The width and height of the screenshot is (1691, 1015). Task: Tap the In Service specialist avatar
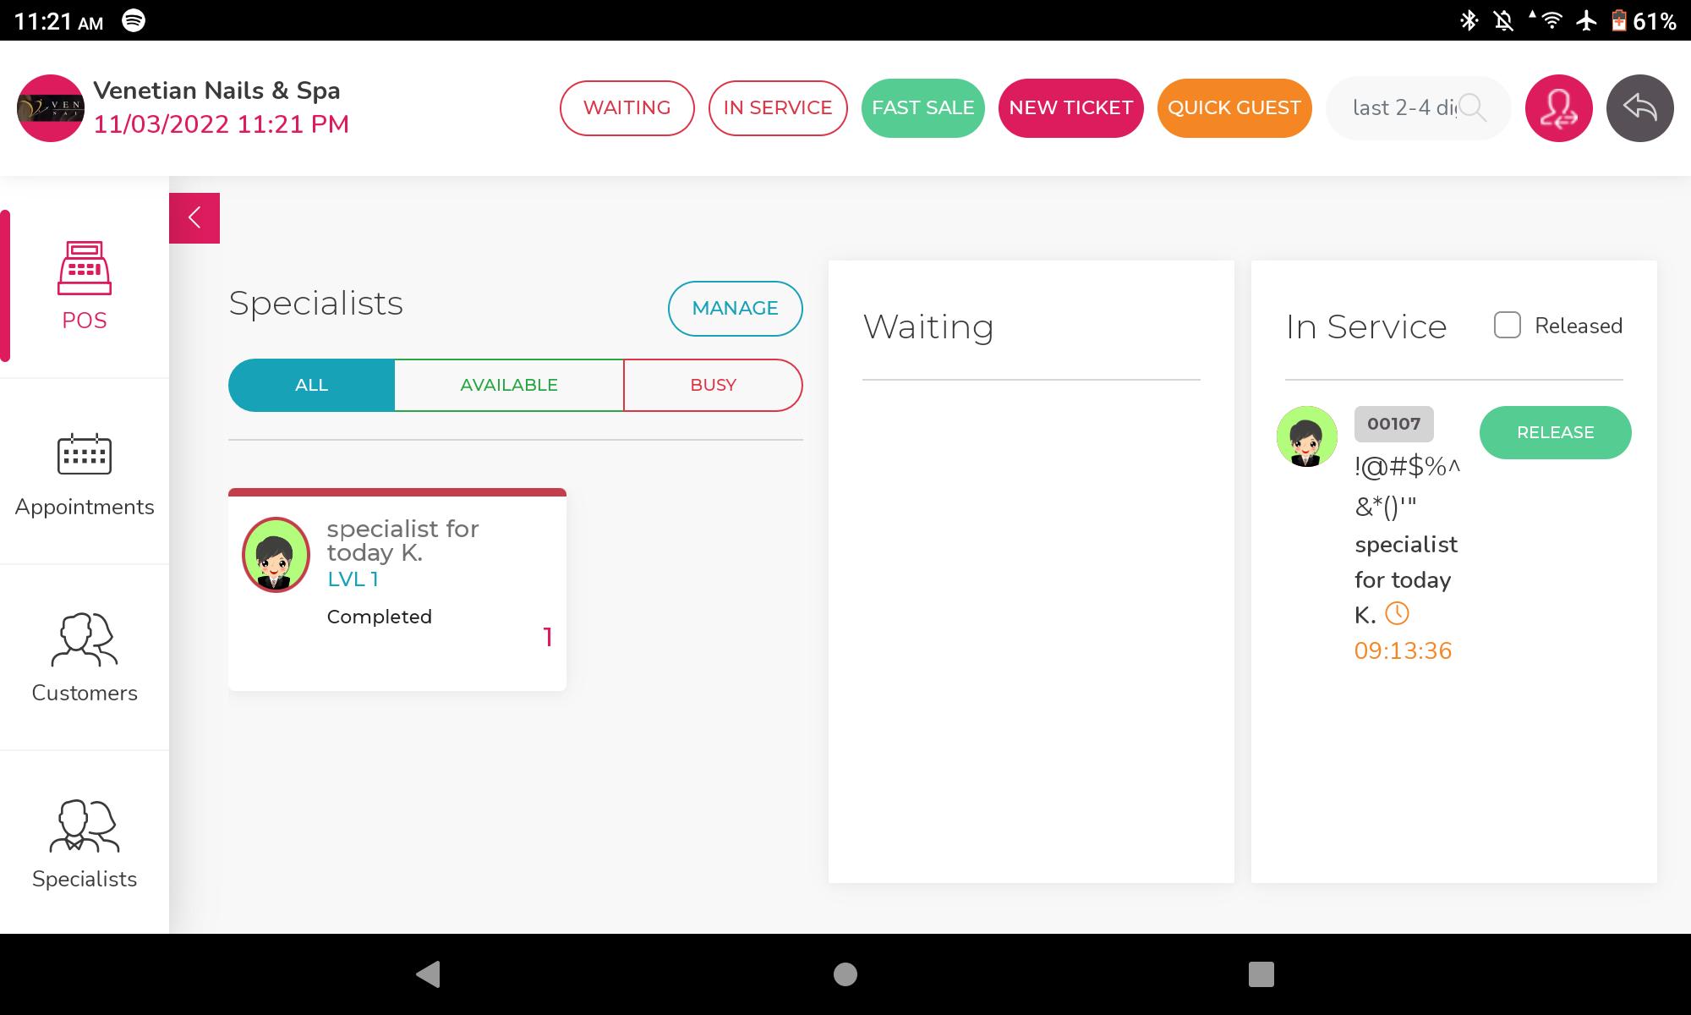click(x=1307, y=436)
